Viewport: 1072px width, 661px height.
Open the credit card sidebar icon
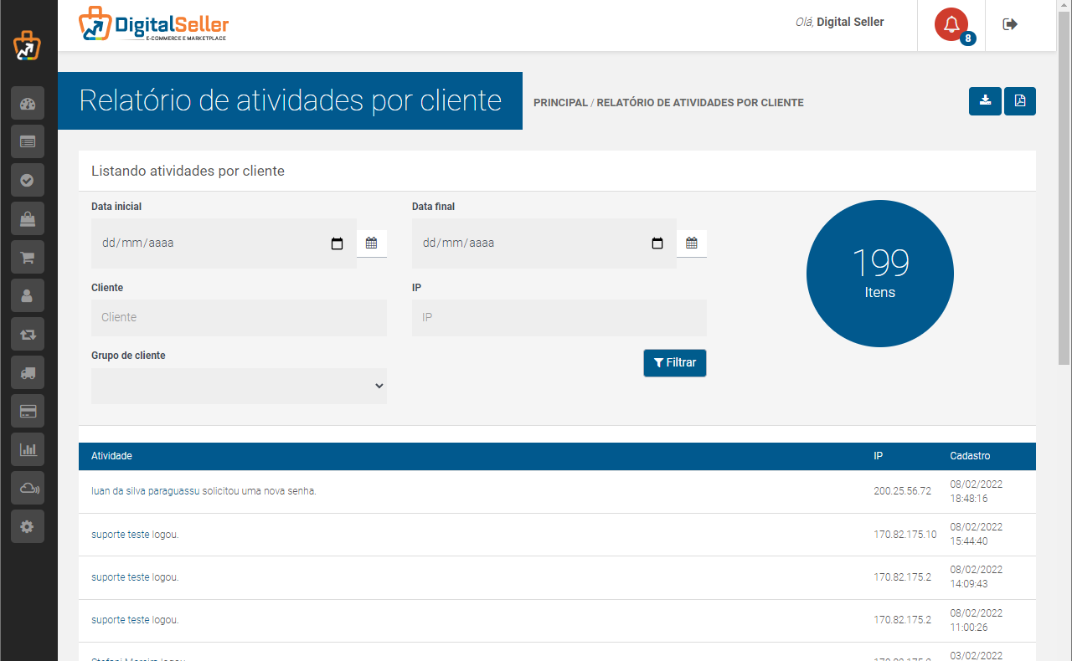pyautogui.click(x=28, y=411)
